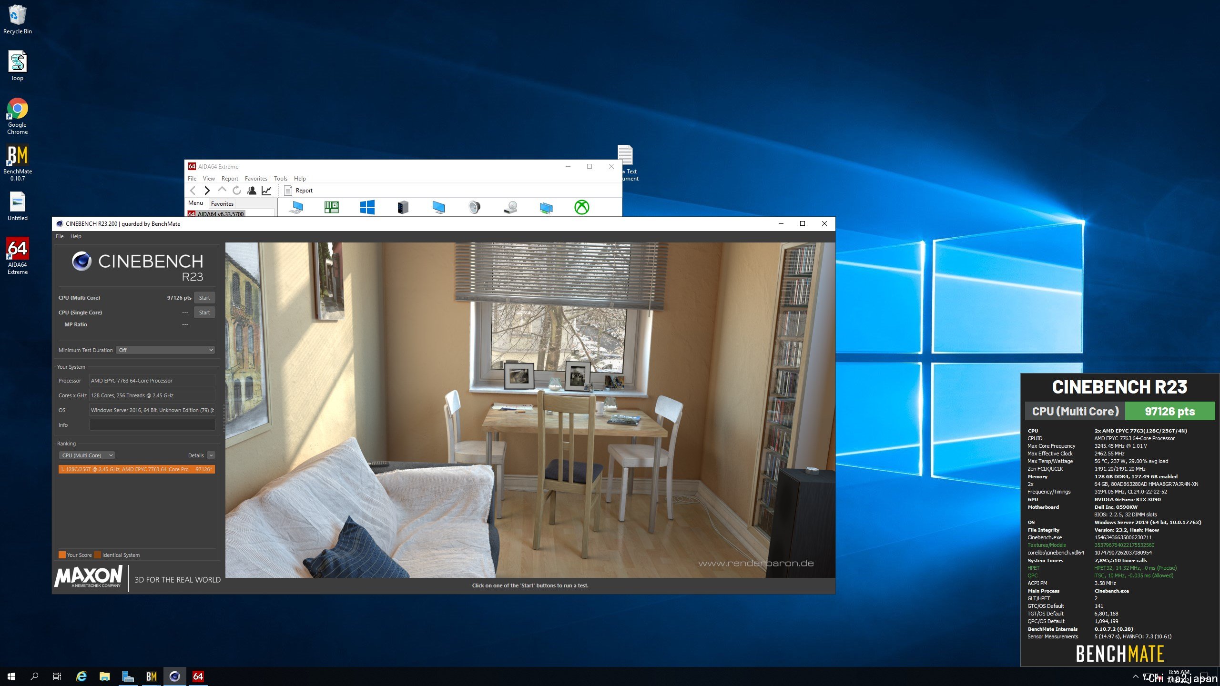Open Cinebench File menu
This screenshot has height=686, width=1220.
pyautogui.click(x=60, y=236)
